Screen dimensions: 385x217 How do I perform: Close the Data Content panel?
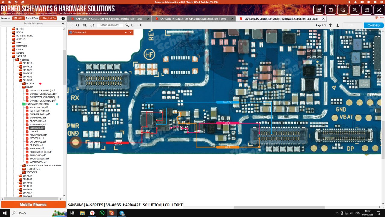[x=131, y=32]
